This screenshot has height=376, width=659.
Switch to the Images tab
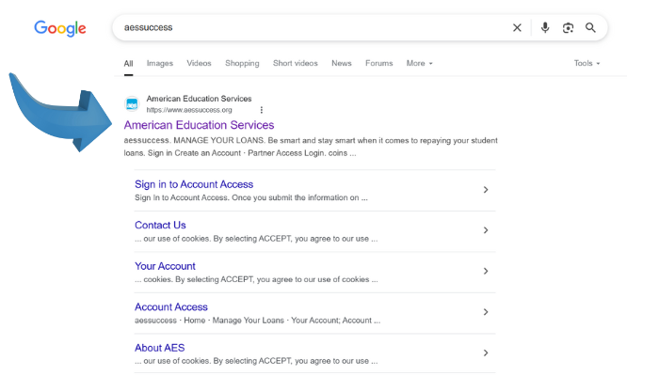160,63
